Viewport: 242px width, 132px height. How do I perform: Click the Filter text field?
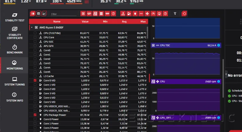click(64, 14)
